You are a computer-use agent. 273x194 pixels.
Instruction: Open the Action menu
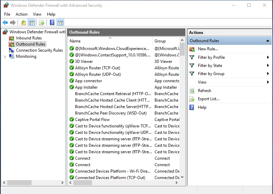click(x=21, y=14)
